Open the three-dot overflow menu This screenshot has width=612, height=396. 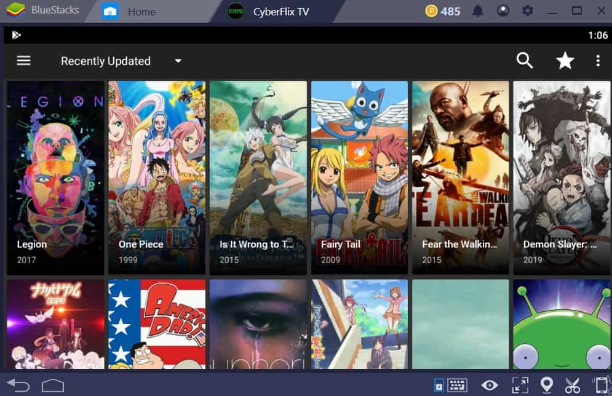598,61
